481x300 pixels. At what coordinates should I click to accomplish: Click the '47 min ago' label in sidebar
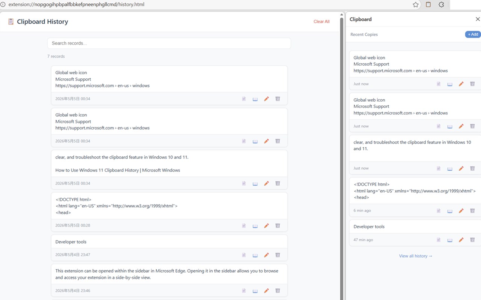click(363, 240)
